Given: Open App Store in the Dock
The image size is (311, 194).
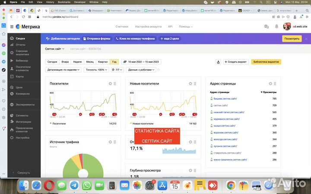Looking at the screenshot, I should (x=162, y=185).
